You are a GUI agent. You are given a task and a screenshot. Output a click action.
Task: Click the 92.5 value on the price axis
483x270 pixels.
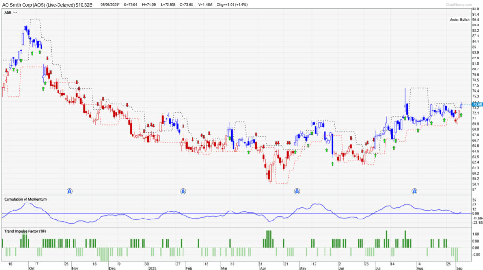click(475, 9)
